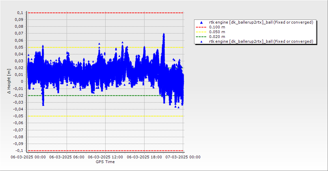Click the -0,02 y-axis tick label

click(18, 95)
